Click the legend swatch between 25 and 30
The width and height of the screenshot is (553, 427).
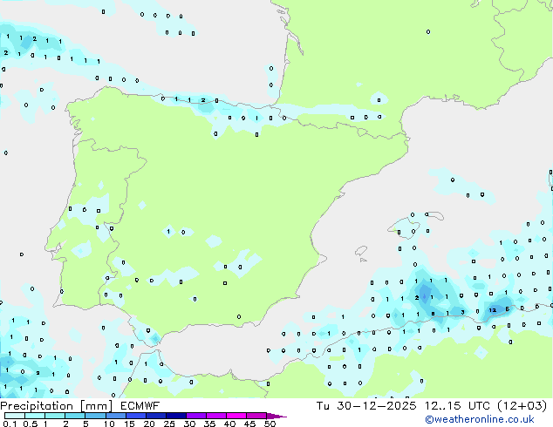[x=175, y=416]
